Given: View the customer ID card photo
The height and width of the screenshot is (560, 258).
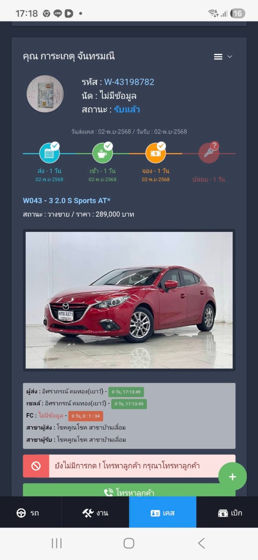Looking at the screenshot, I should (45, 94).
